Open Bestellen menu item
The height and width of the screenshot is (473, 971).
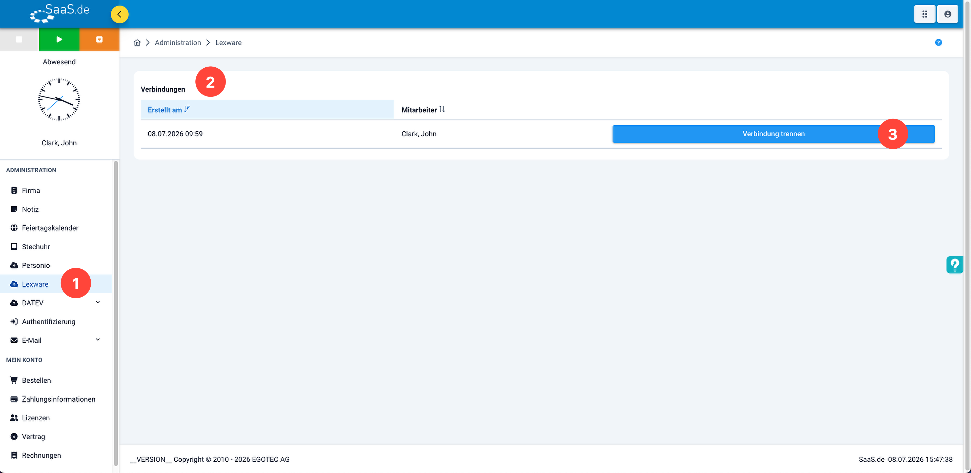point(56,380)
